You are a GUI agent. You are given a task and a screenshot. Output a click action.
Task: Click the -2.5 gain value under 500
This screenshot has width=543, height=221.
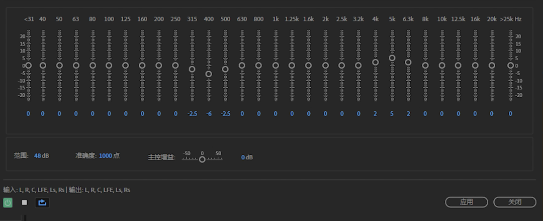click(225, 114)
